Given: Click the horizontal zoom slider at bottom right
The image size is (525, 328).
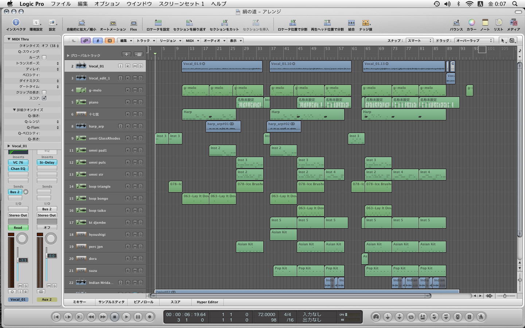Looking at the screenshot, I should coord(505,296).
